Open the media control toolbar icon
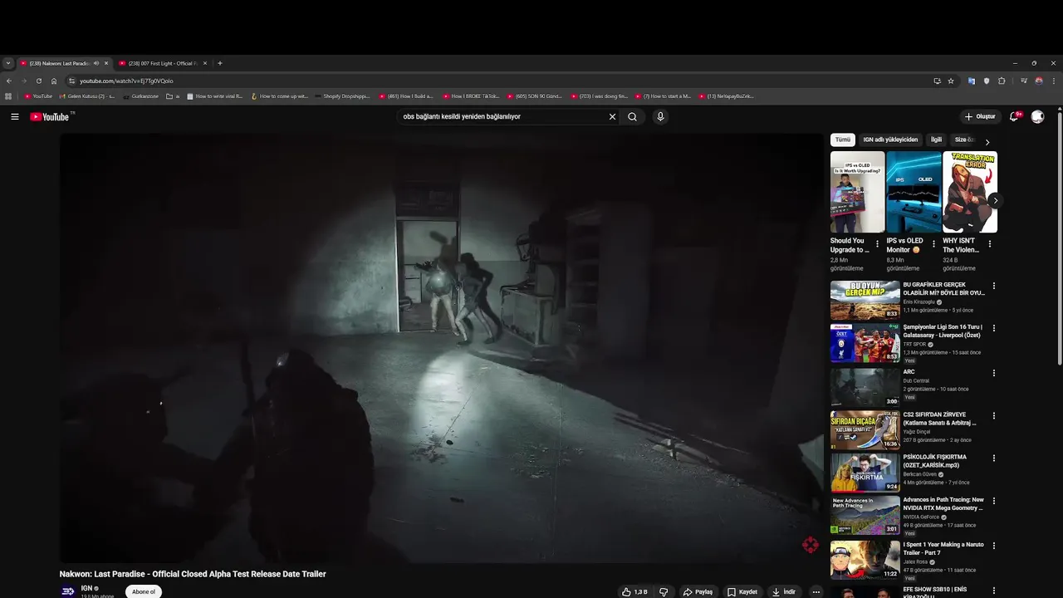This screenshot has width=1063, height=598. 1024,81
